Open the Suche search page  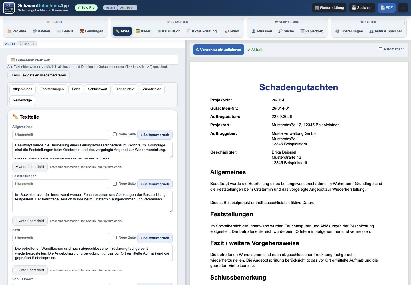coord(286,31)
